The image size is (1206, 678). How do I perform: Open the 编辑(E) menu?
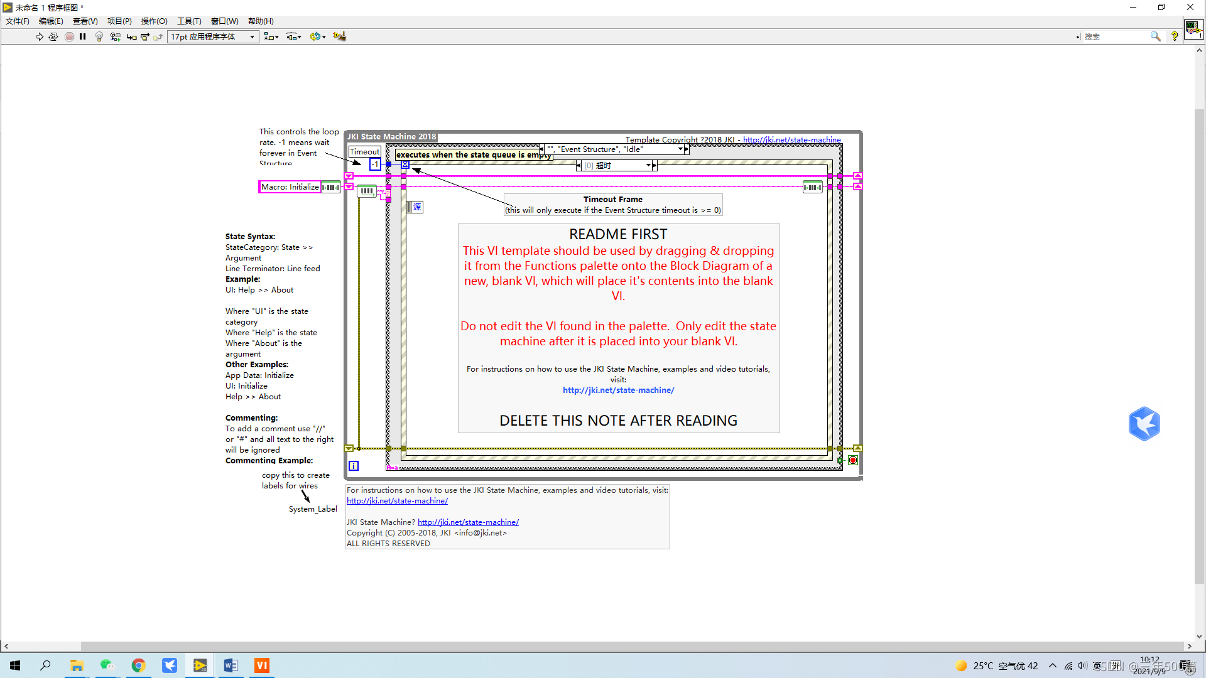(x=51, y=21)
